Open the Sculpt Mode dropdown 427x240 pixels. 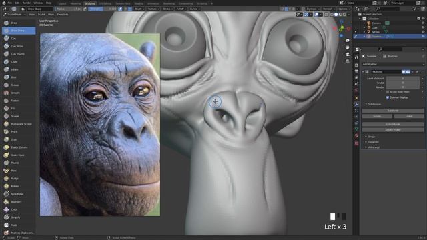point(14,15)
